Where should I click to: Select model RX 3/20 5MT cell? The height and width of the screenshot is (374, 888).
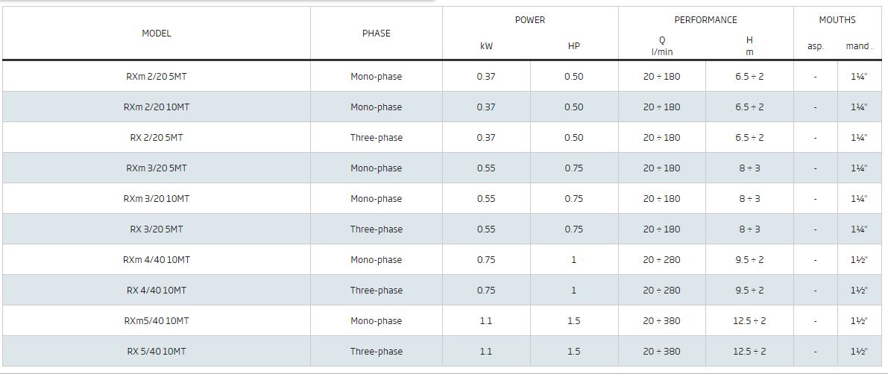[x=157, y=229]
